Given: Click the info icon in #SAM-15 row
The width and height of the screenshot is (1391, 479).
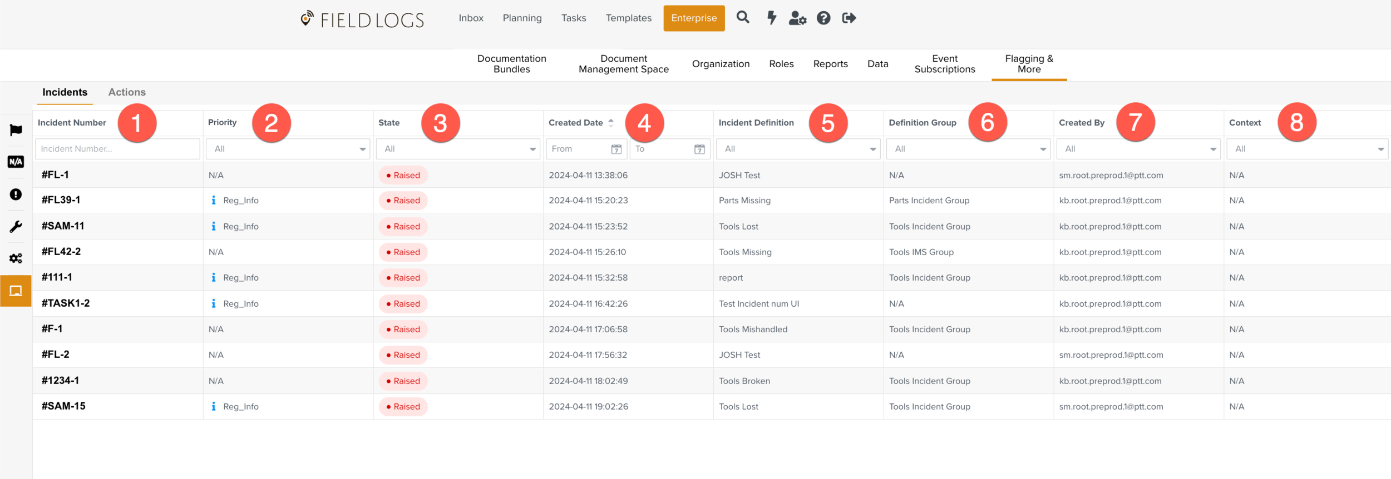Looking at the screenshot, I should coord(214,406).
